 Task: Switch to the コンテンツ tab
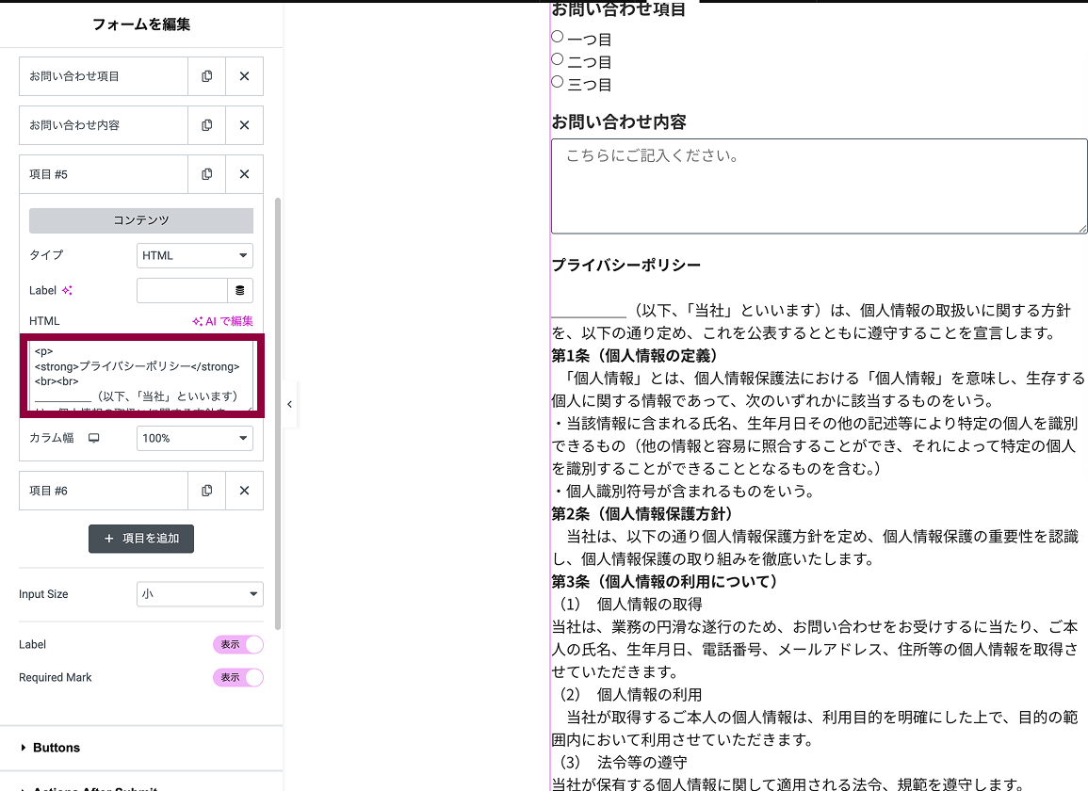tap(140, 219)
